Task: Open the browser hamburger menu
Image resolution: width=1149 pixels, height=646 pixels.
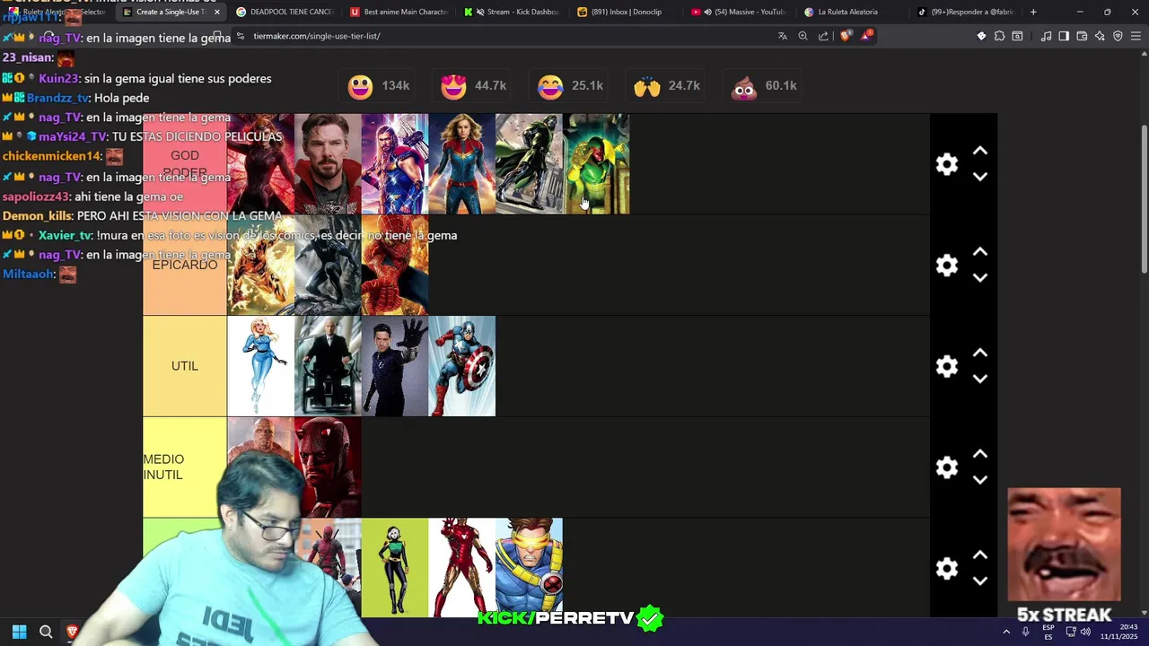Action: [x=1136, y=36]
